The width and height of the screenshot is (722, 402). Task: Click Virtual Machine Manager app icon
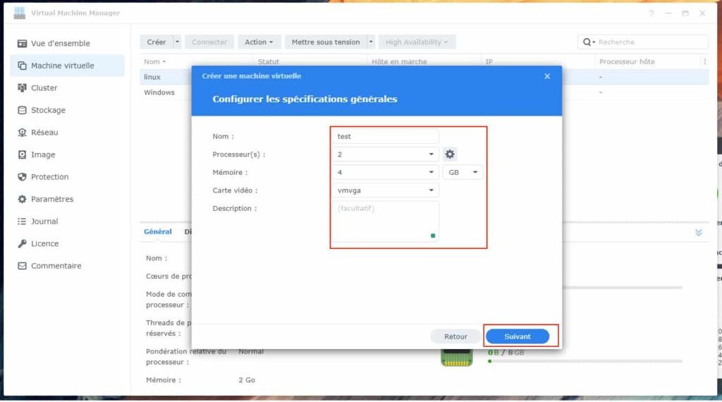[x=19, y=13]
